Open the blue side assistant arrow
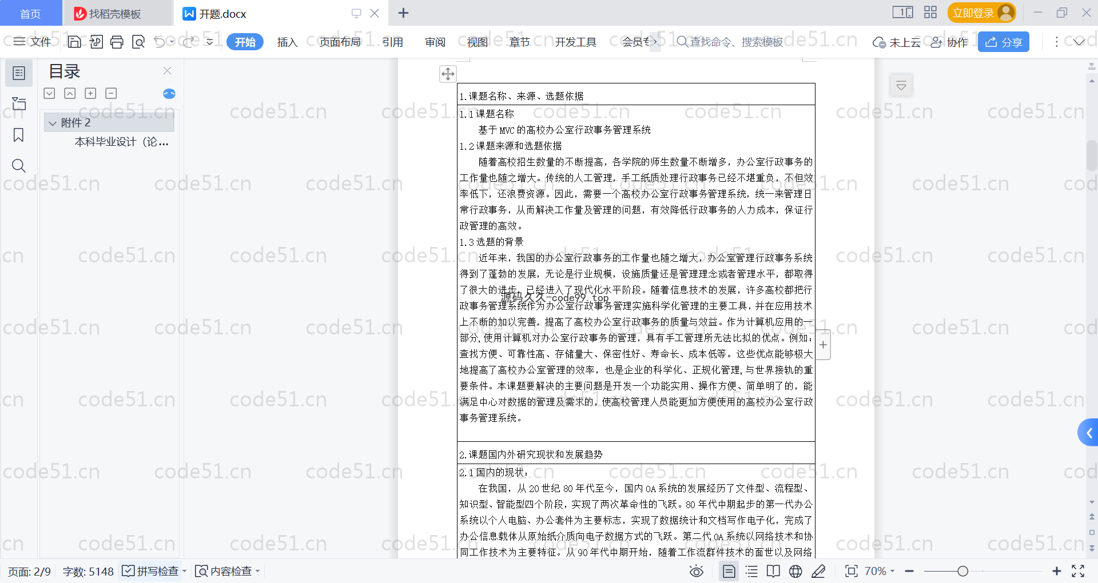The image size is (1098, 583). point(1089,433)
